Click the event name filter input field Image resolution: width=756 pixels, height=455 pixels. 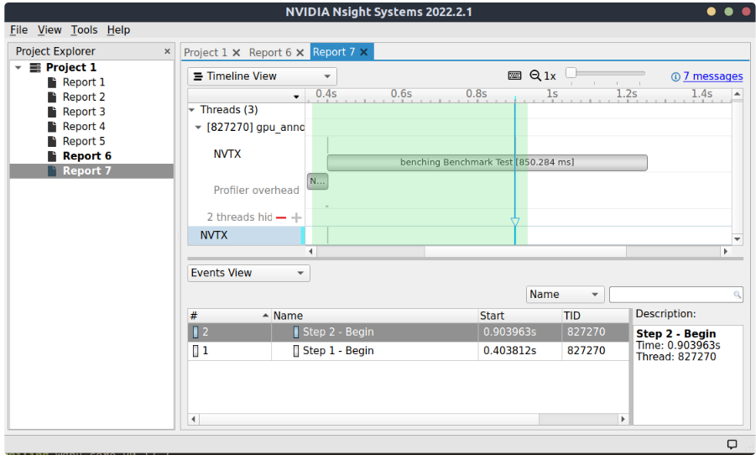[676, 295]
